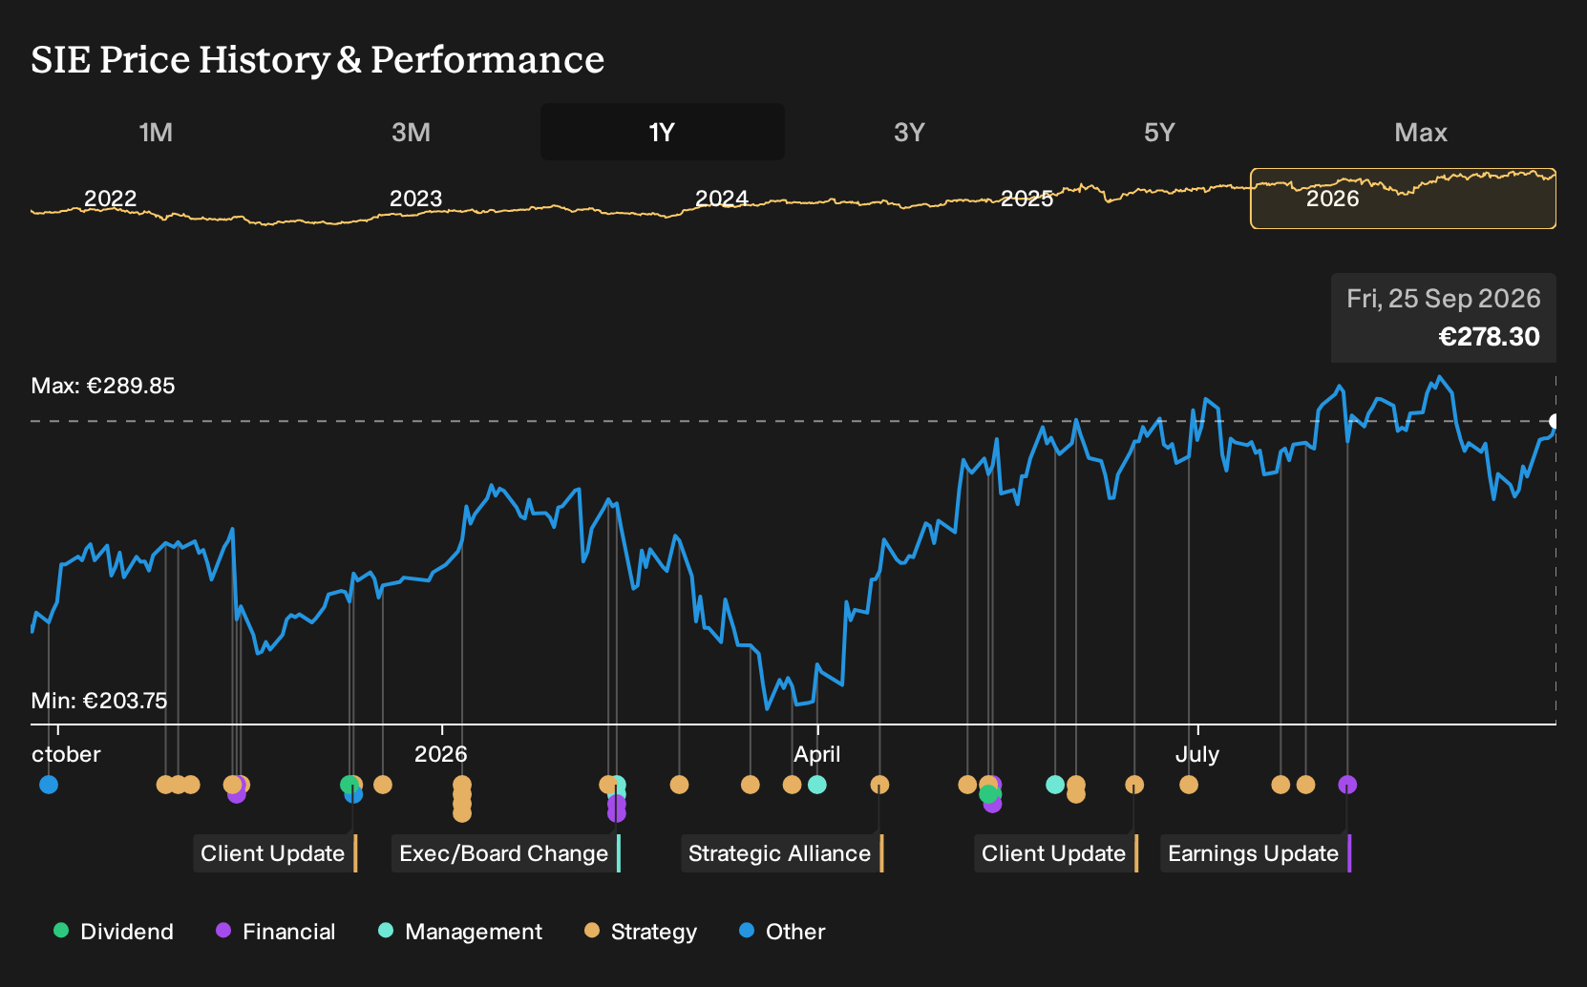Click the July axis label

1197,754
